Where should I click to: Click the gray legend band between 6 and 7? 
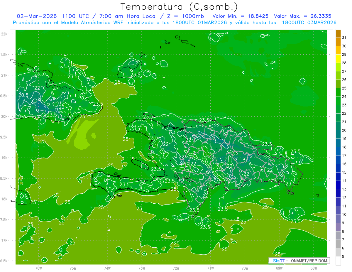[x=338, y=244]
